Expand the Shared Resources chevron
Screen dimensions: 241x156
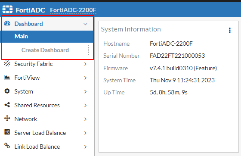(86, 106)
